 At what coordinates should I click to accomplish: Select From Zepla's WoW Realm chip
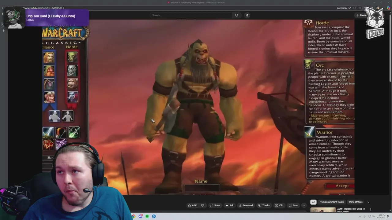pyautogui.click(x=332, y=202)
